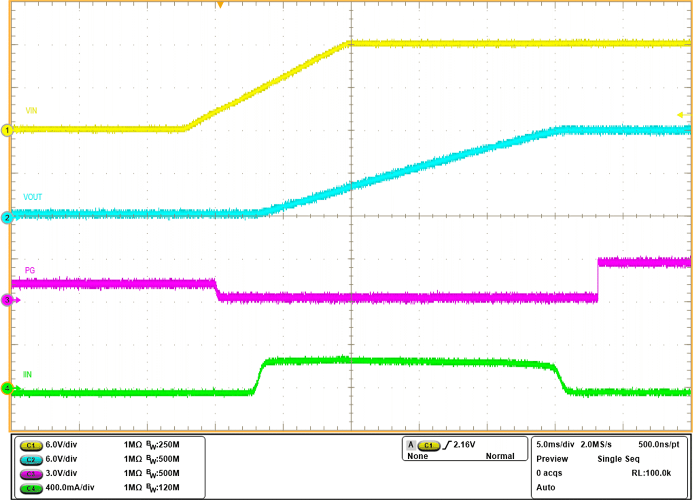Open the 5.0ms/div timebase setting
Screen dimensions: 696x500
click(556, 443)
